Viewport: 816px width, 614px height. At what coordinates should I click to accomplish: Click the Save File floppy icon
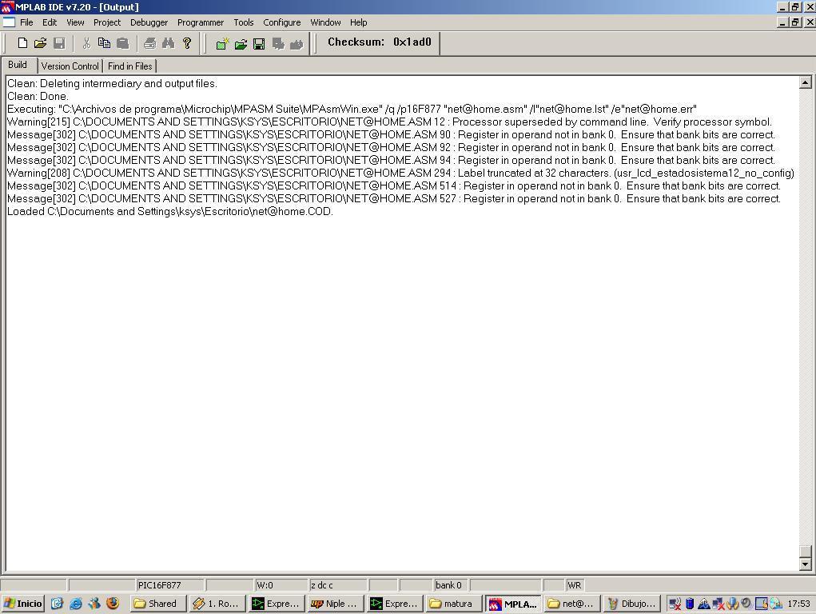[x=59, y=43]
